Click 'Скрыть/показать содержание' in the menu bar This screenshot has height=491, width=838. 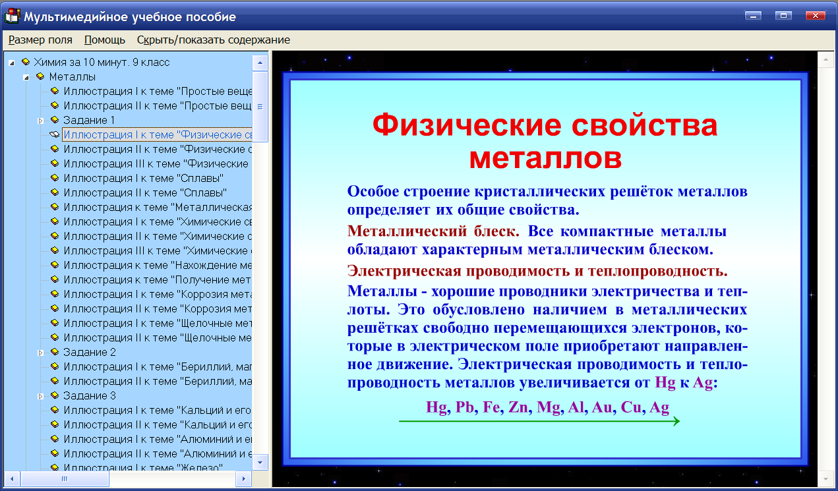coord(213,40)
